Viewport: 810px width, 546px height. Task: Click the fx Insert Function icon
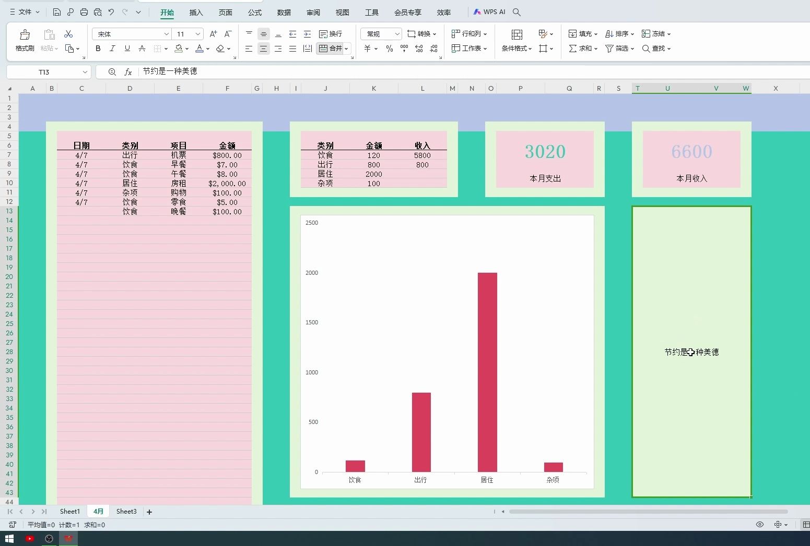coord(128,72)
